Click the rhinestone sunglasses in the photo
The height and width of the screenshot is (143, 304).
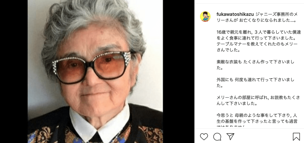point(91,67)
